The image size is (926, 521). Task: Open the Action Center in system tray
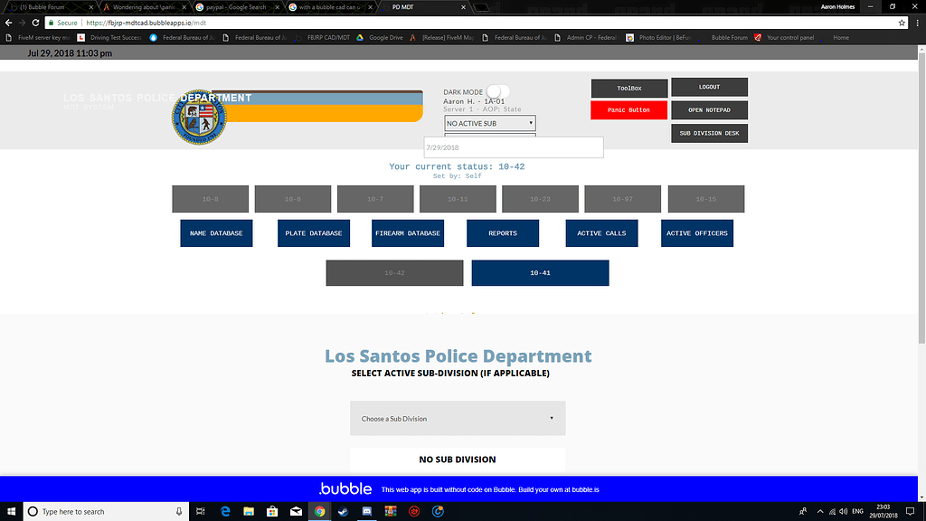[x=910, y=511]
